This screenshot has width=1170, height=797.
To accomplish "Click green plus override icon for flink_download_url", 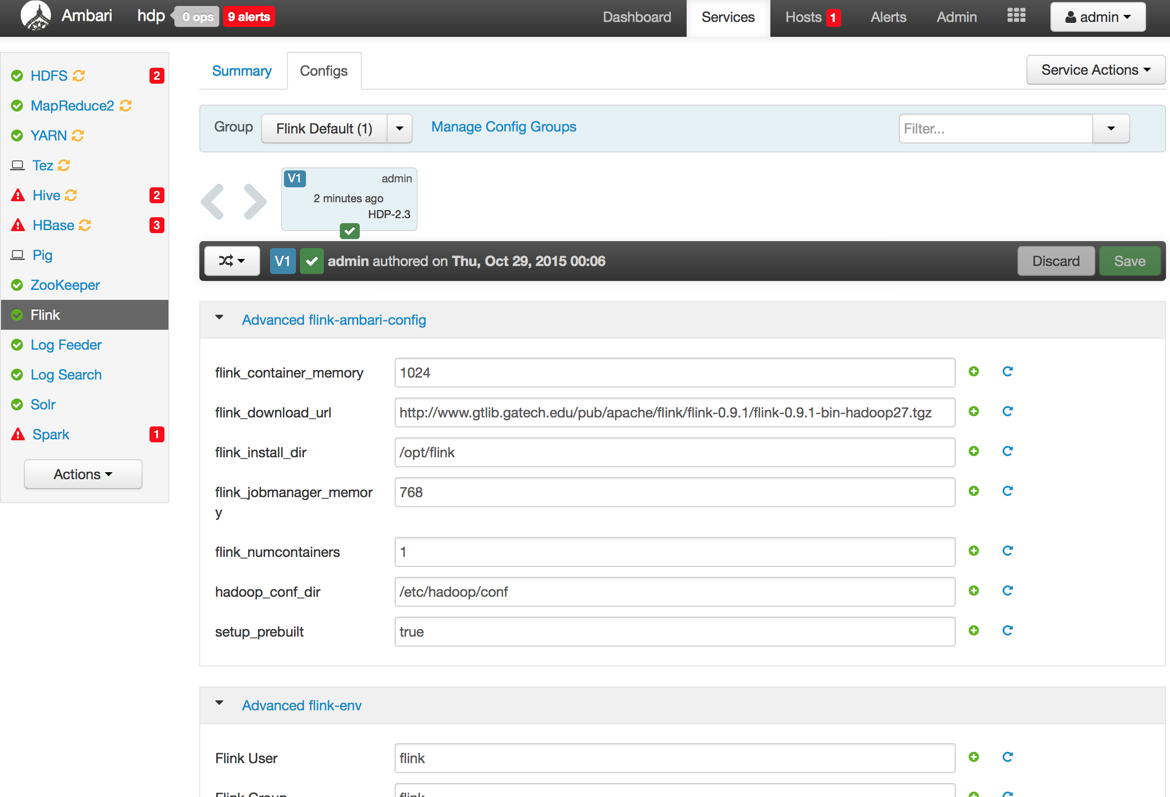I will pyautogui.click(x=974, y=411).
